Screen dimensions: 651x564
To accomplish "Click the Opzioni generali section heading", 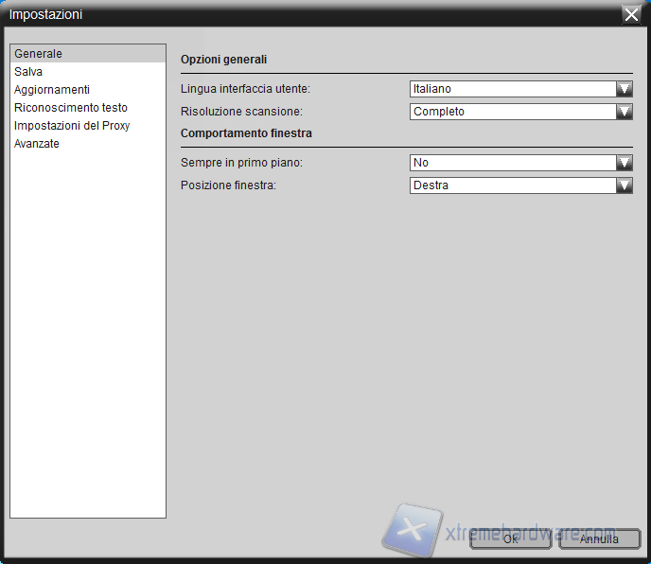I will pos(223,60).
